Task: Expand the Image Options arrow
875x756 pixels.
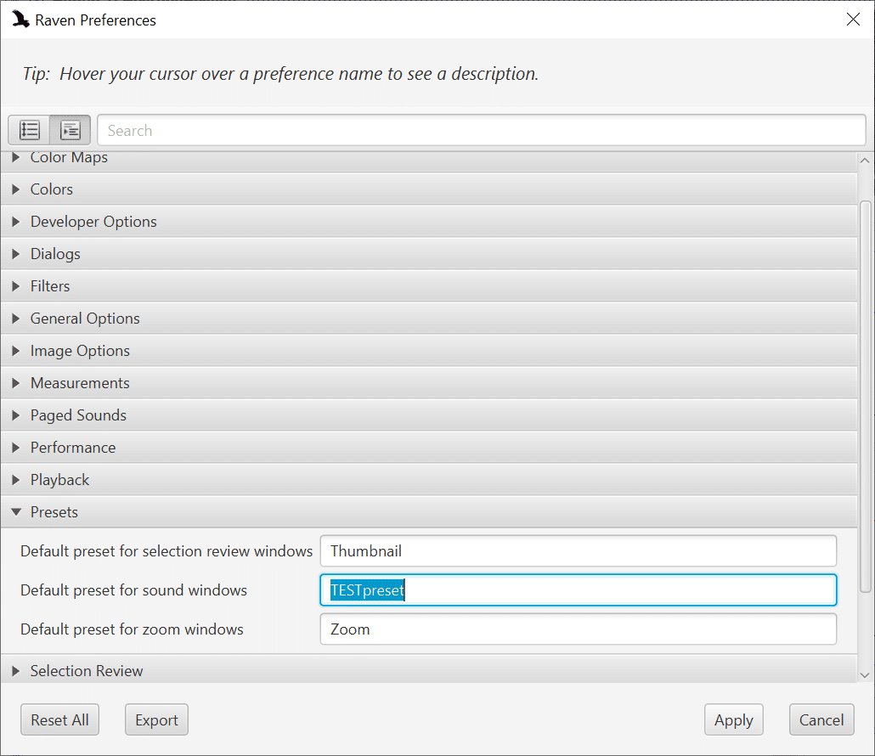Action: tap(15, 351)
